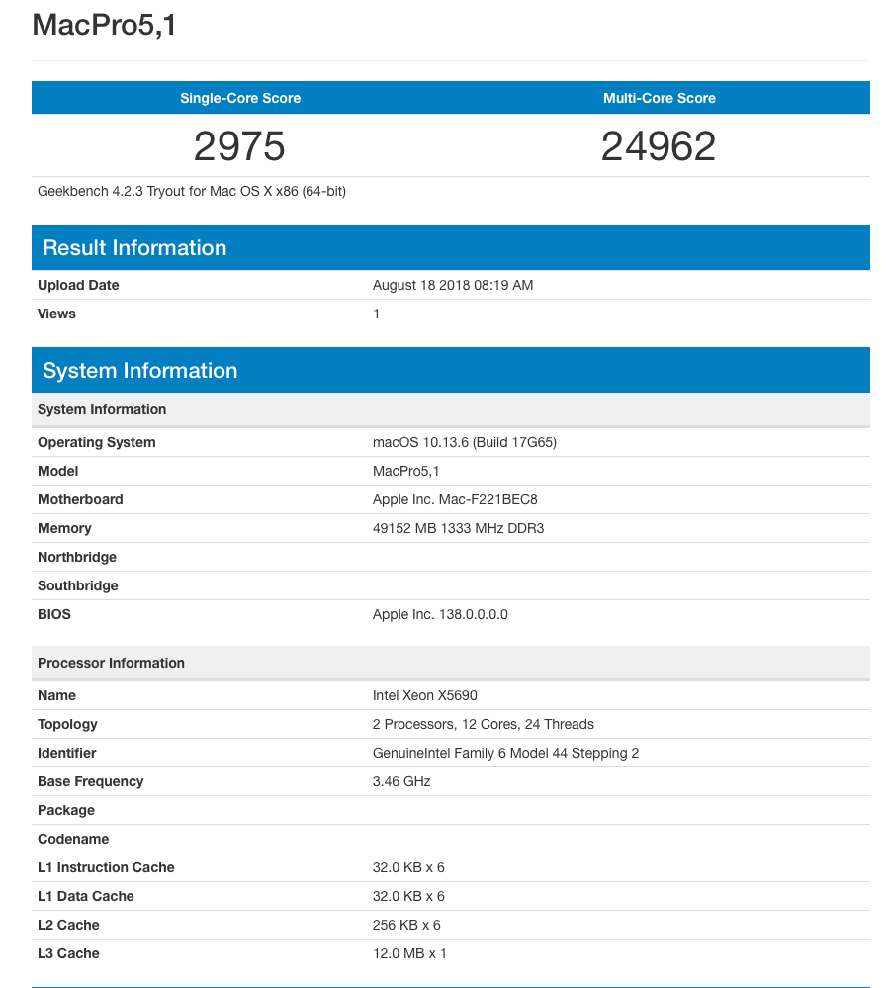Select the macOS 10.13.6 (Build 17G65) value
Viewport: 887px width, 988px height.
point(465,442)
